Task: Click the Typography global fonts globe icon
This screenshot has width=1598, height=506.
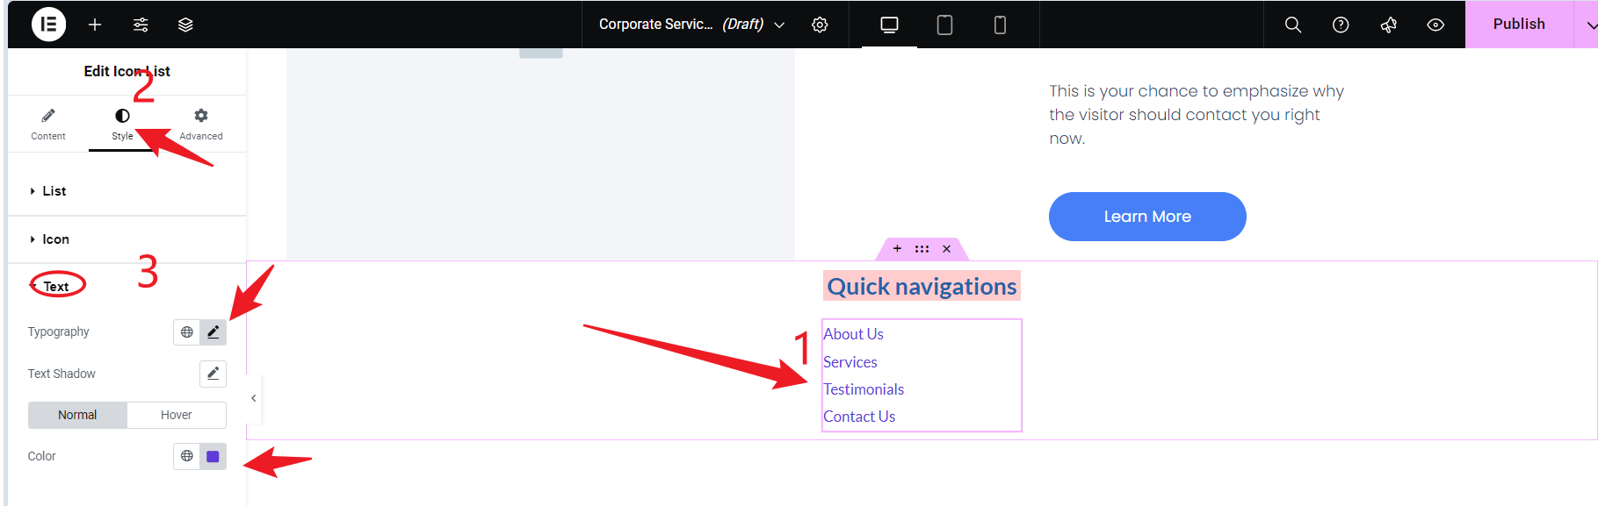Action: click(x=187, y=332)
